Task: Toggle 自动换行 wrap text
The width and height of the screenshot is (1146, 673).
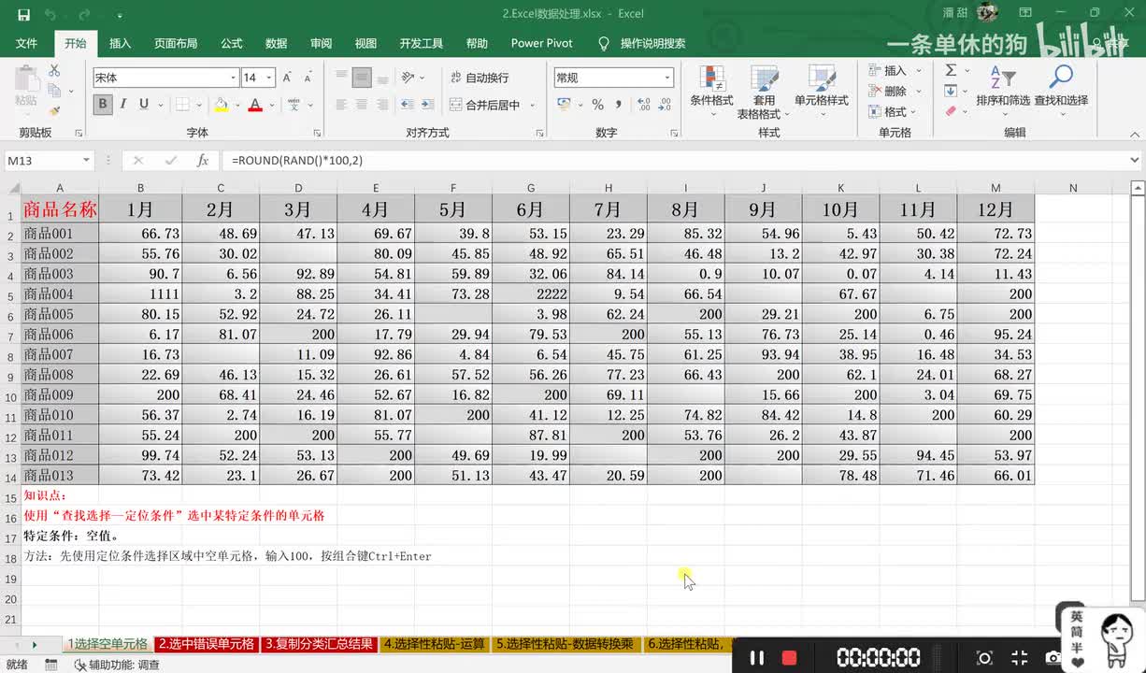Action: coord(479,78)
